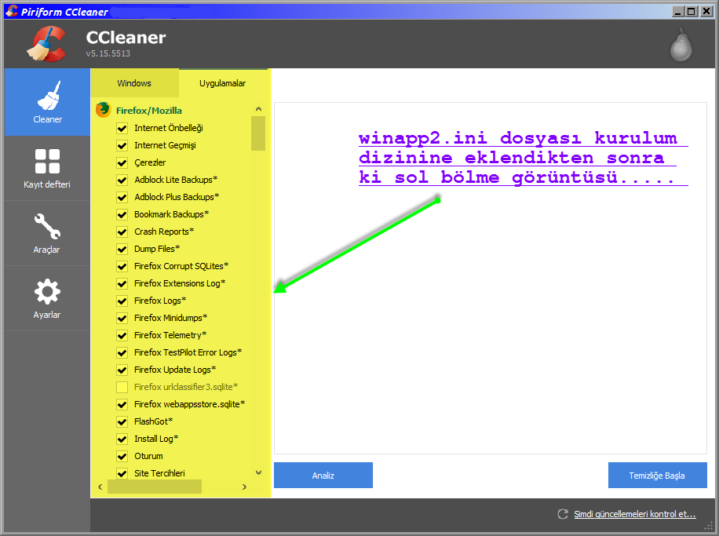Close the Piriform CCleaner window

coord(706,12)
